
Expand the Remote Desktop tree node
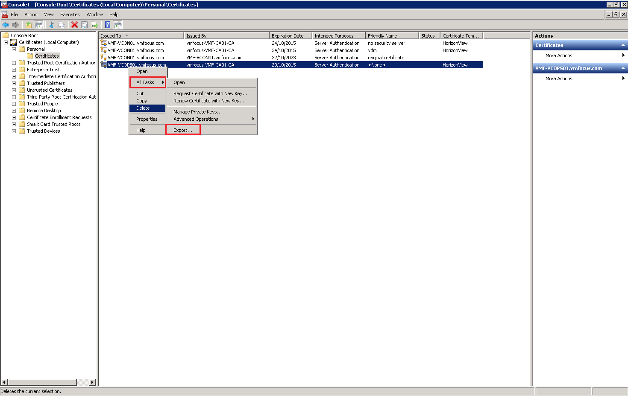tap(14, 111)
